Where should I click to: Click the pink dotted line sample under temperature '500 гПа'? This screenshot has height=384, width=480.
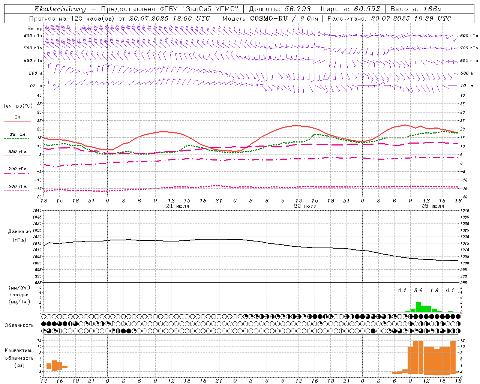point(17,190)
